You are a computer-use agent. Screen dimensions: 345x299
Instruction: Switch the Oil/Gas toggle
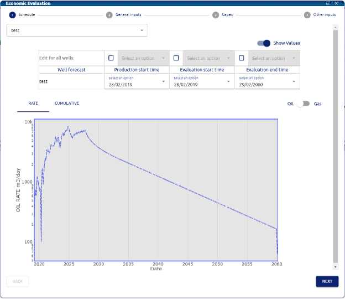pyautogui.click(x=302, y=104)
